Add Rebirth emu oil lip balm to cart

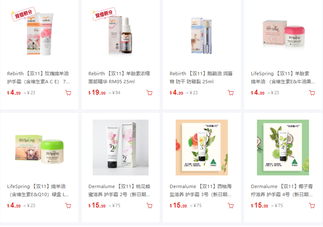[231, 93]
